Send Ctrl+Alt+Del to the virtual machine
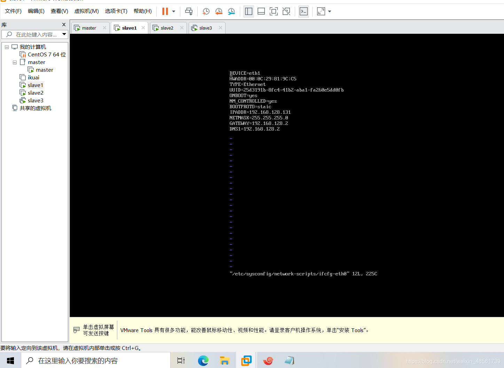 tap(189, 11)
